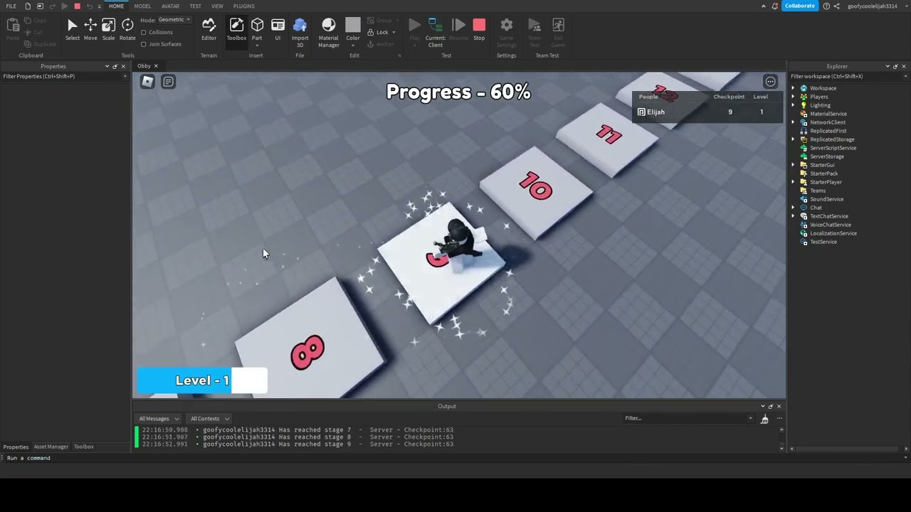Screen dimensions: 911x512
Task: Expand the StarterGui tree node
Action: pyautogui.click(x=794, y=165)
